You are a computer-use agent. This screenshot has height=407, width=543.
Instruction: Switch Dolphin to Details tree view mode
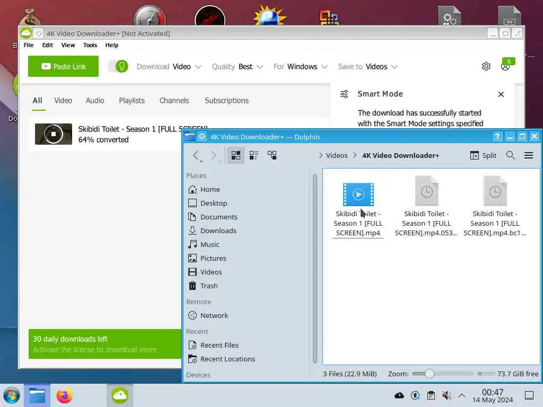pos(272,155)
